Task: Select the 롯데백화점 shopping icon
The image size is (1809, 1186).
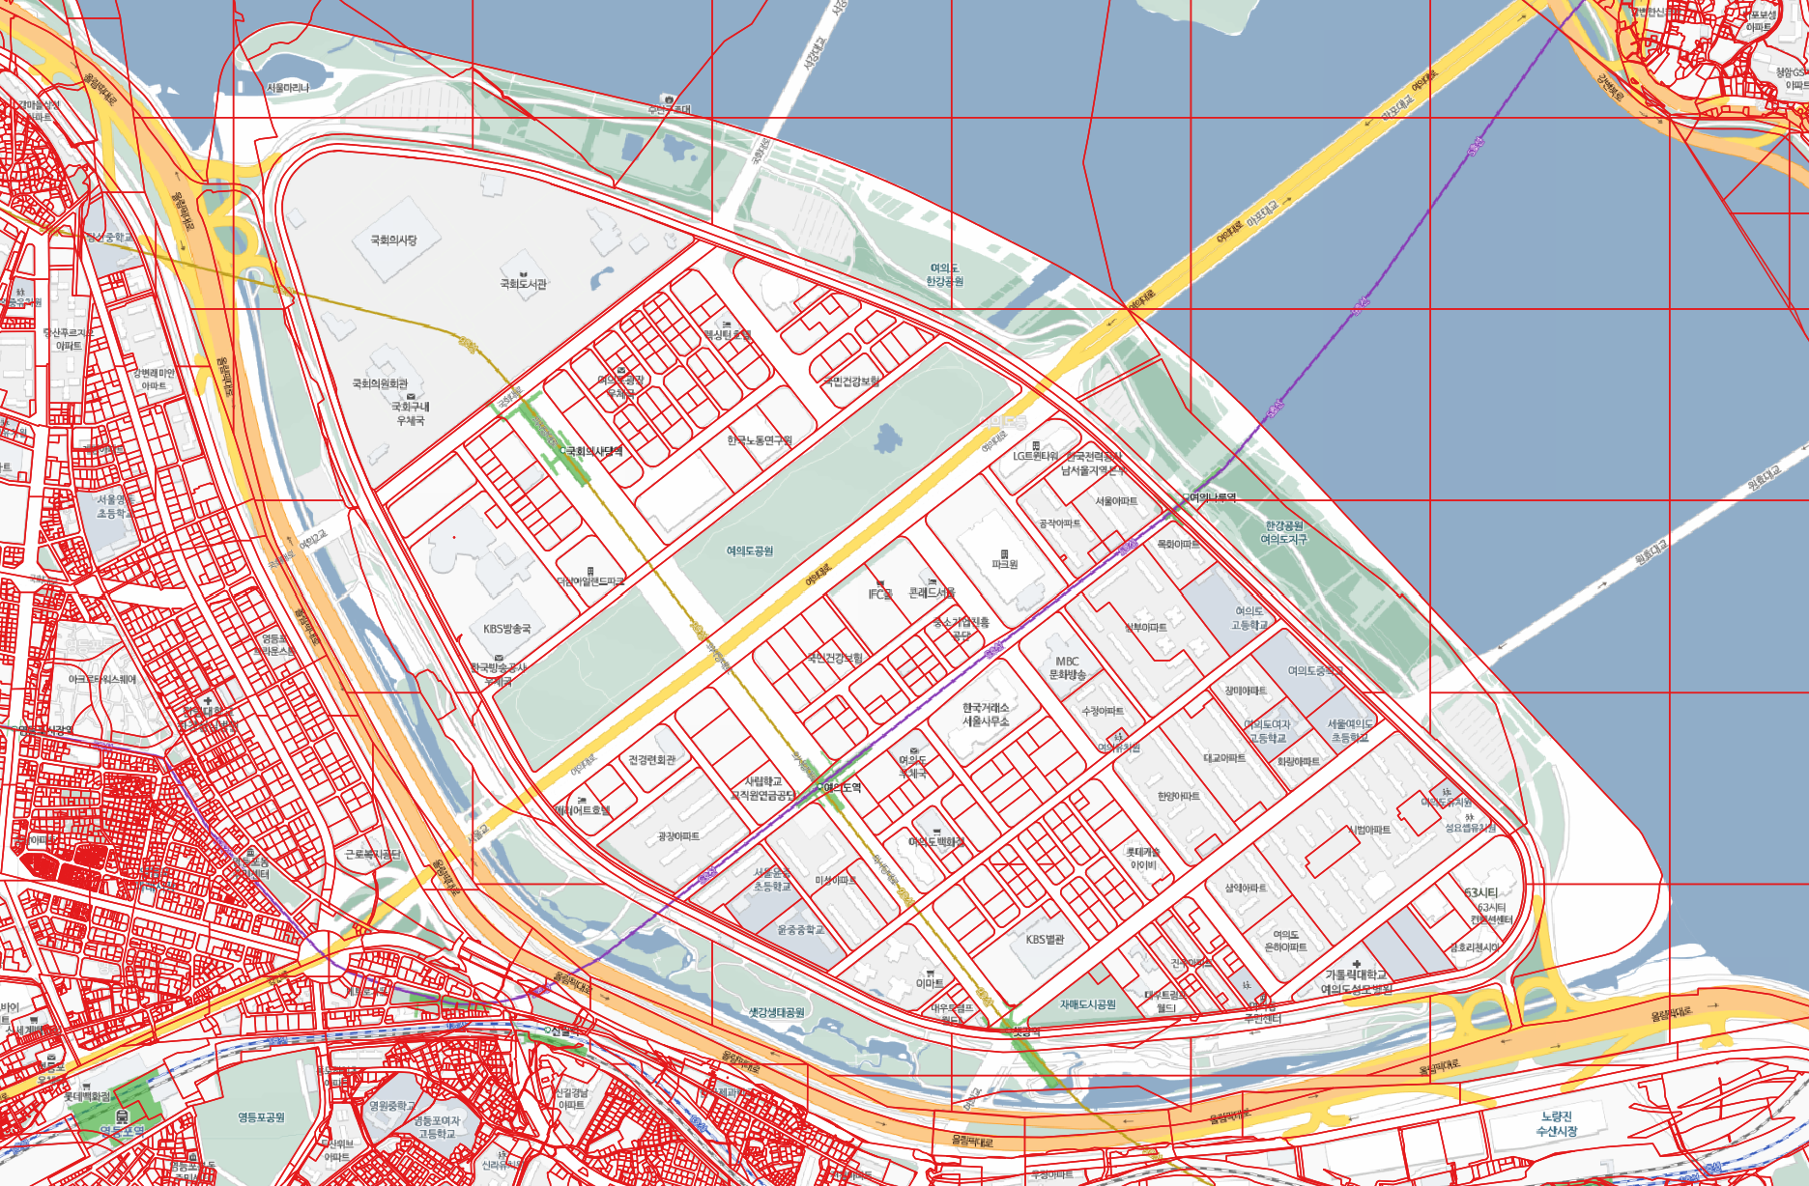Action: pyautogui.click(x=88, y=1087)
